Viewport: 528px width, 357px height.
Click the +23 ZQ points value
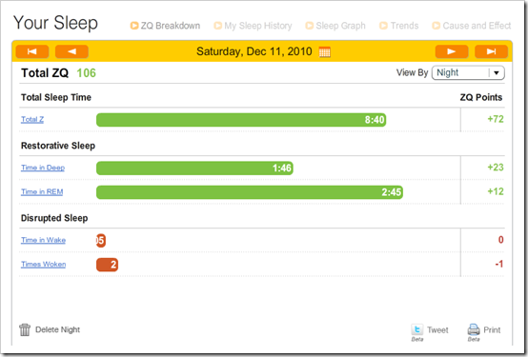click(x=496, y=168)
